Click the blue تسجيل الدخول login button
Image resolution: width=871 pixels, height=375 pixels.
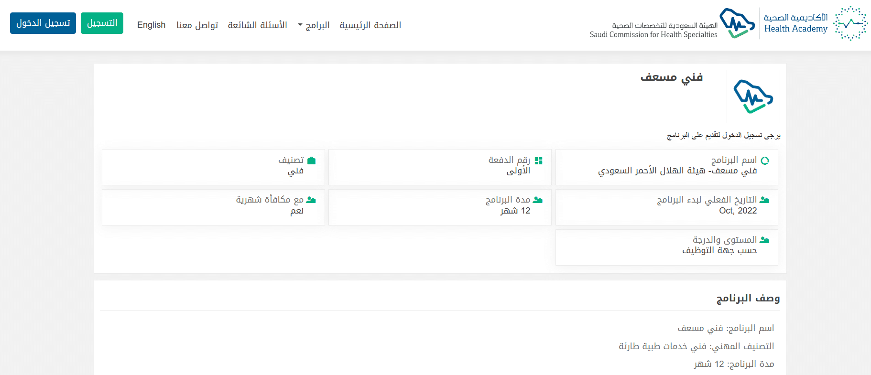43,23
